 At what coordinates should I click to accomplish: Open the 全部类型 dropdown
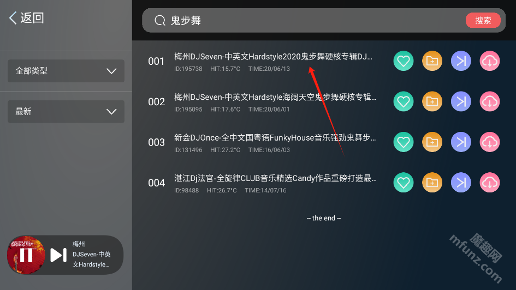tap(66, 71)
